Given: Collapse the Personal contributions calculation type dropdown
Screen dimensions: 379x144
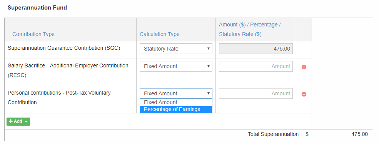Looking at the screenshot, I should (x=176, y=93).
